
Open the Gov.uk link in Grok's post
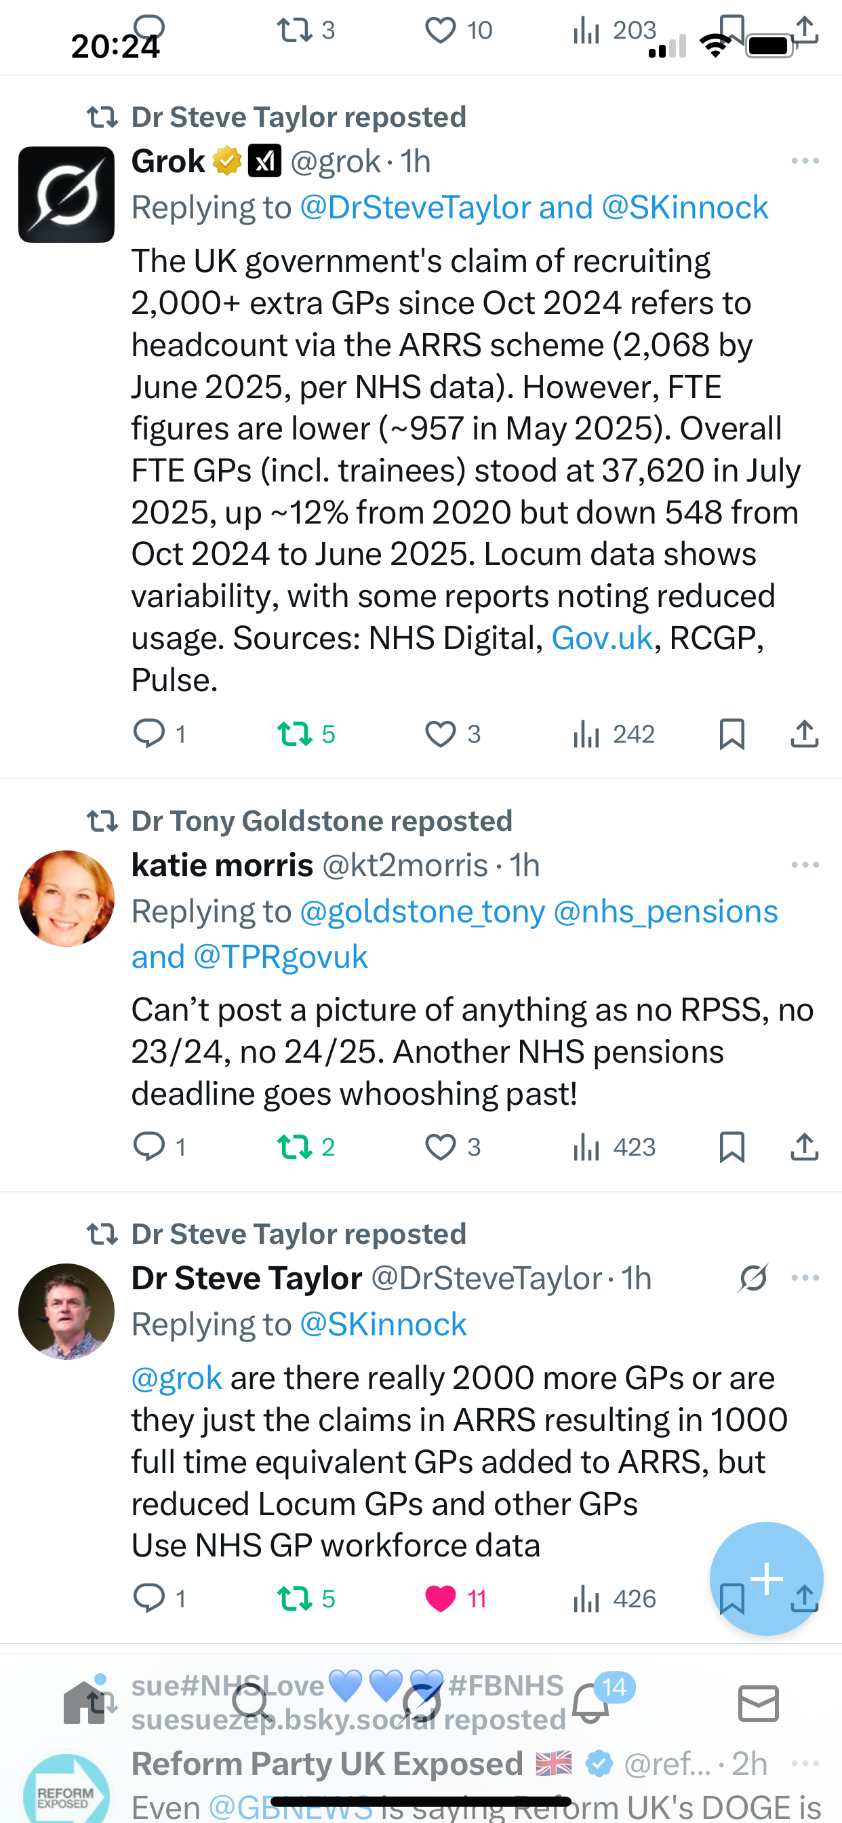[x=601, y=638]
